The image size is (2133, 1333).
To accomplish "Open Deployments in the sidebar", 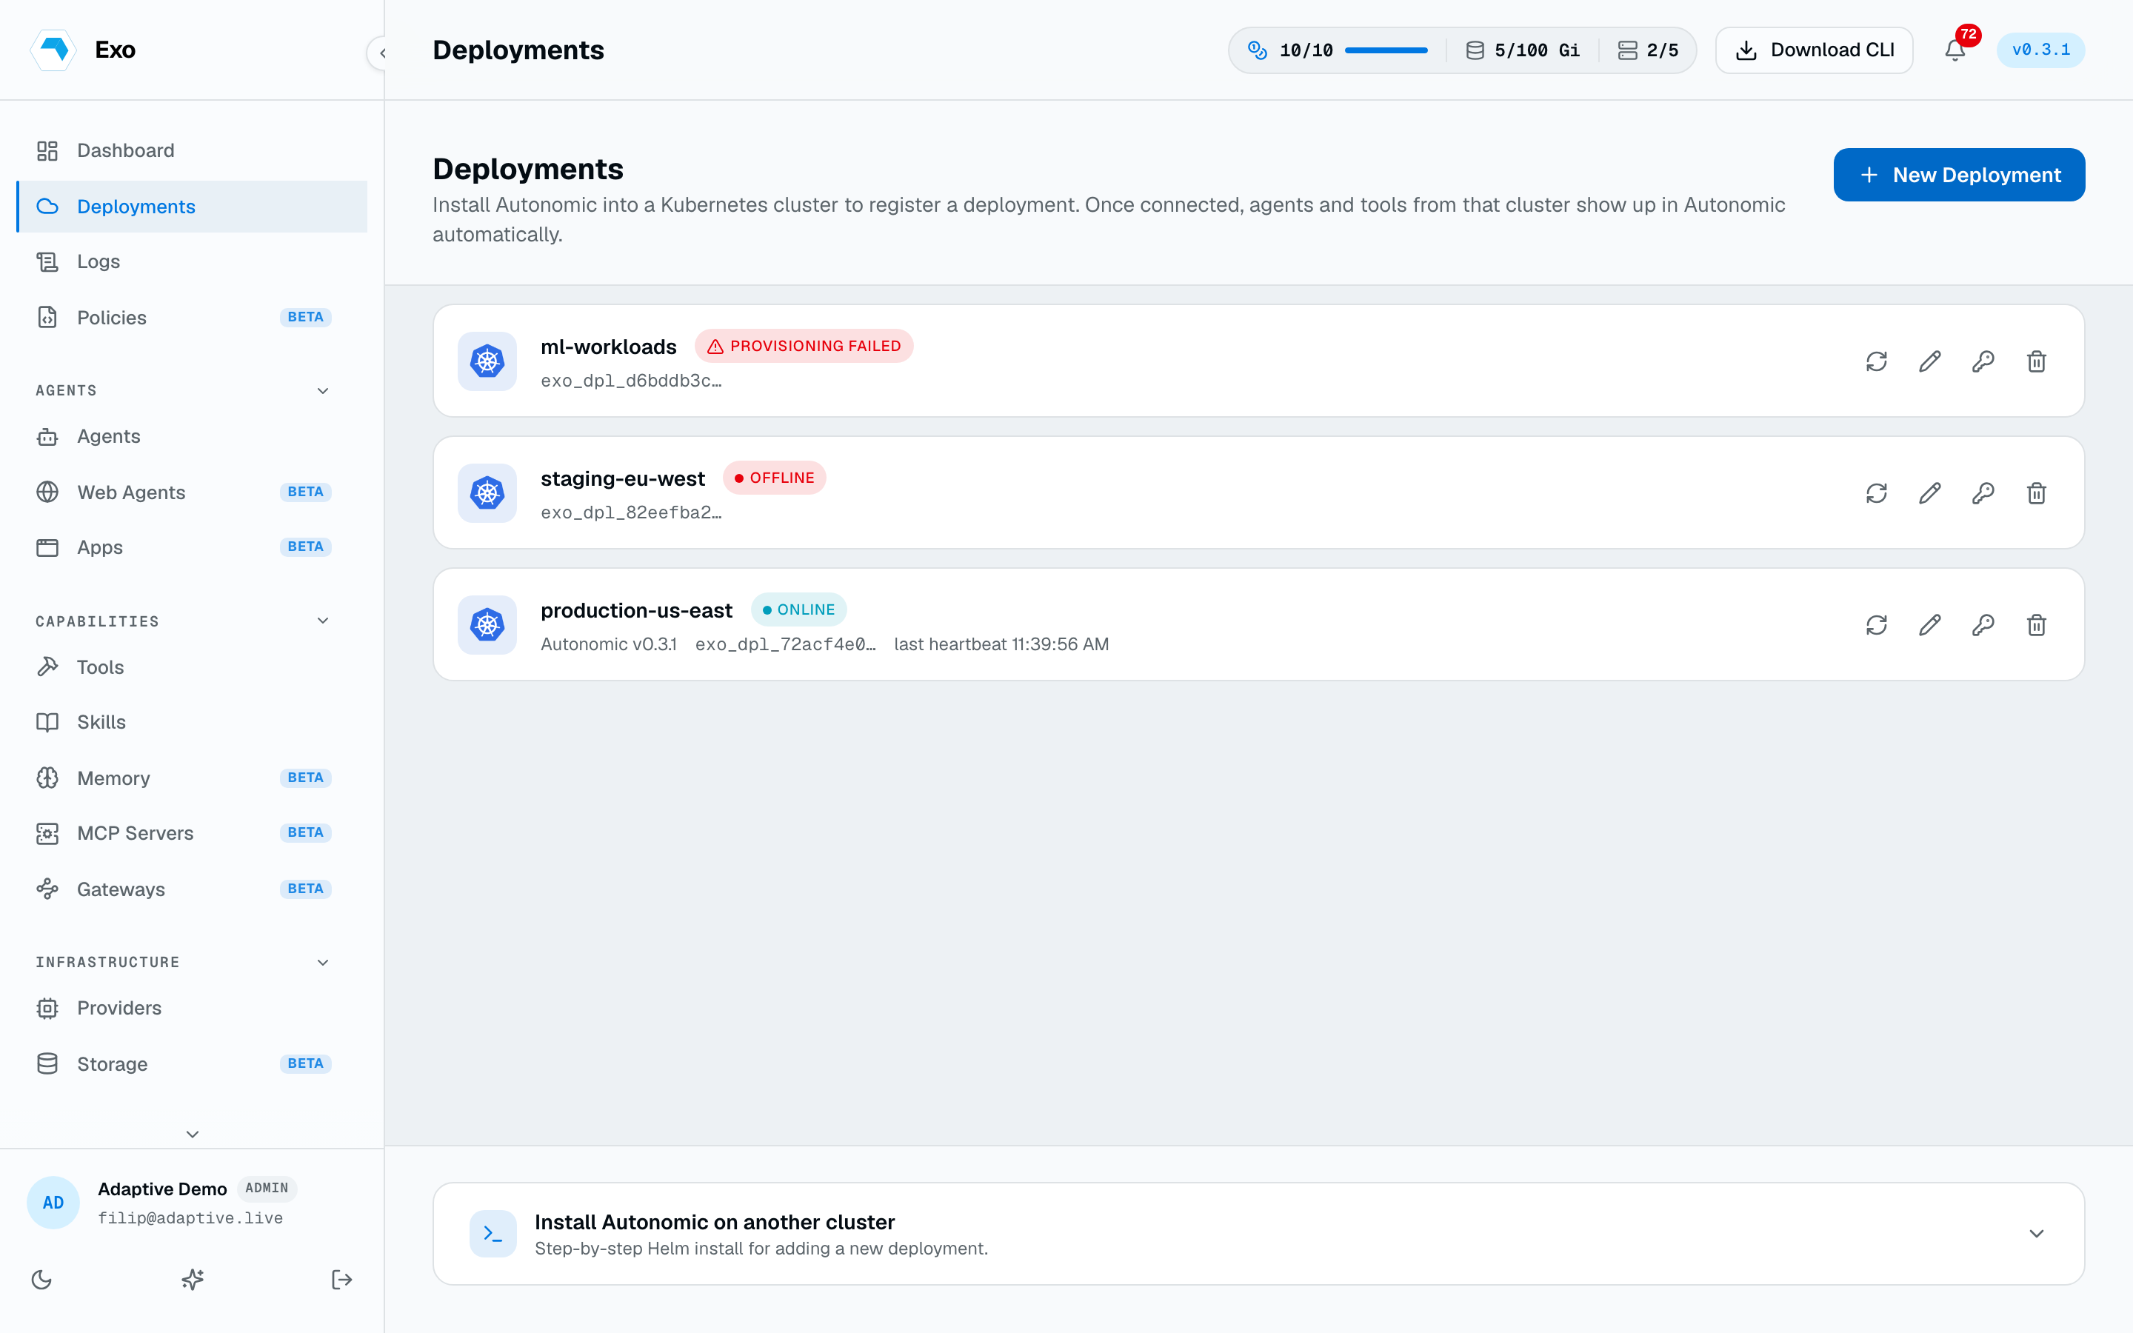I will click(x=192, y=207).
